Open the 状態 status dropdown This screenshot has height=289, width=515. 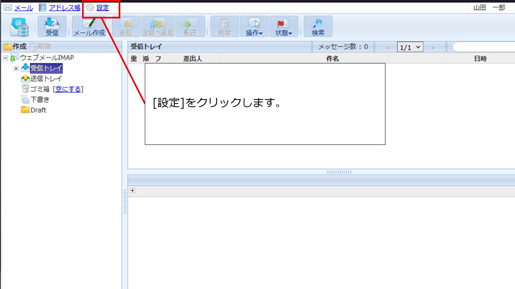click(284, 26)
